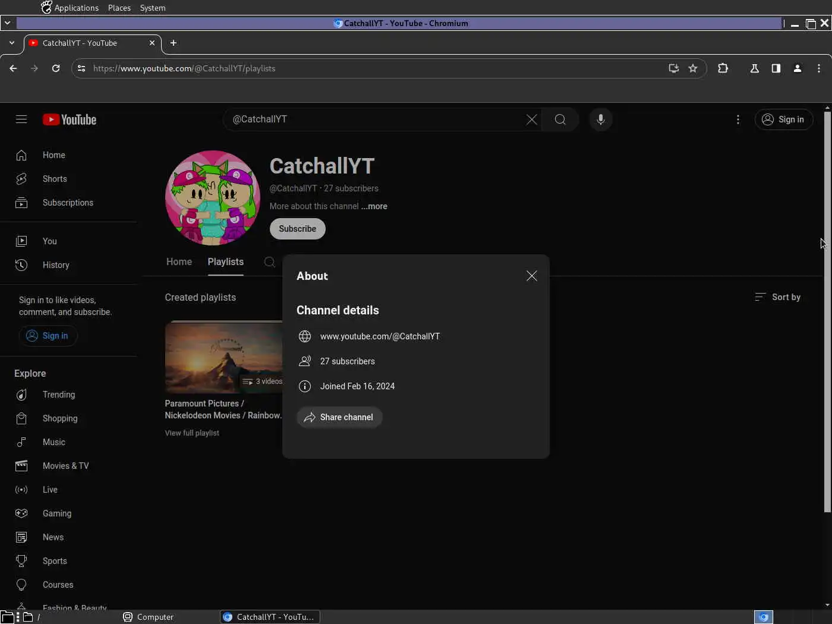Open Chromium extensions puzzle icon
Viewport: 832px width, 624px height.
(723, 68)
